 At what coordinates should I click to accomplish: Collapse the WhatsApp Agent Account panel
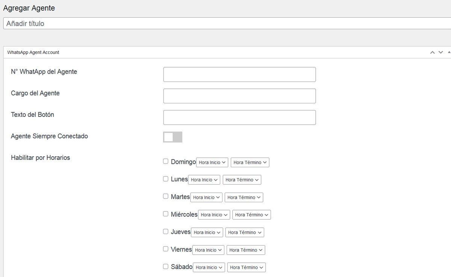pyautogui.click(x=449, y=52)
